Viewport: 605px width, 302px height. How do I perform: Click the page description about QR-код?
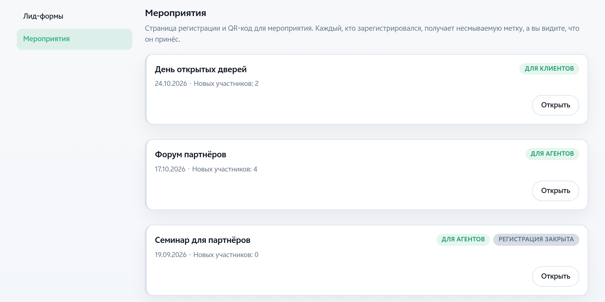[x=362, y=34]
